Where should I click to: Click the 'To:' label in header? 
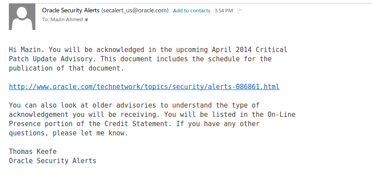click(x=46, y=20)
